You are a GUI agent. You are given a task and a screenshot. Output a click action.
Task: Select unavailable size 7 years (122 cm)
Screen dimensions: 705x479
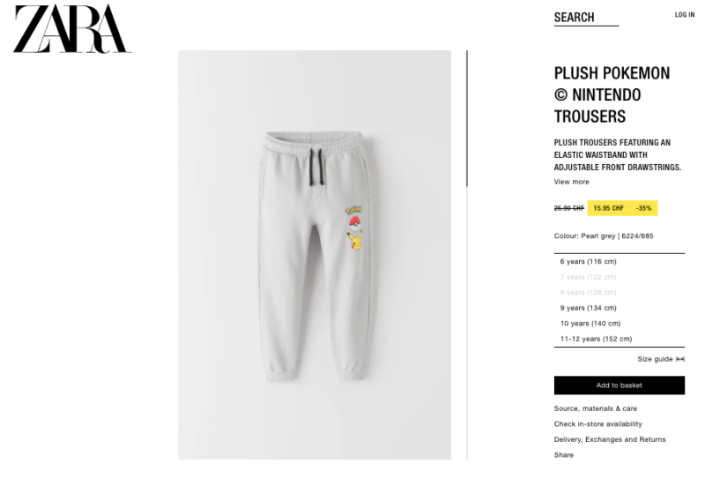coord(620,277)
